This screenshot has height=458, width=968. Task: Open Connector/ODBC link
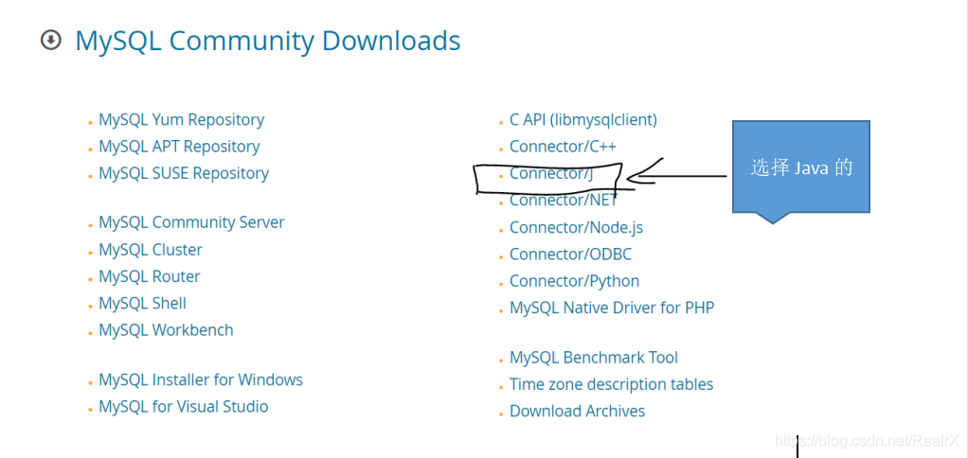(570, 254)
